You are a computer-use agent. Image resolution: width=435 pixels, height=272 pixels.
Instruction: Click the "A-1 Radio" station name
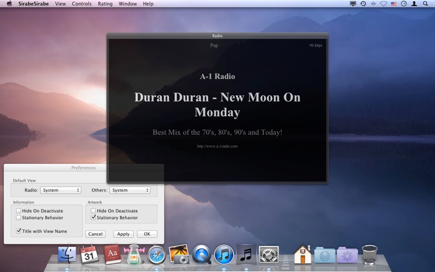click(x=217, y=76)
